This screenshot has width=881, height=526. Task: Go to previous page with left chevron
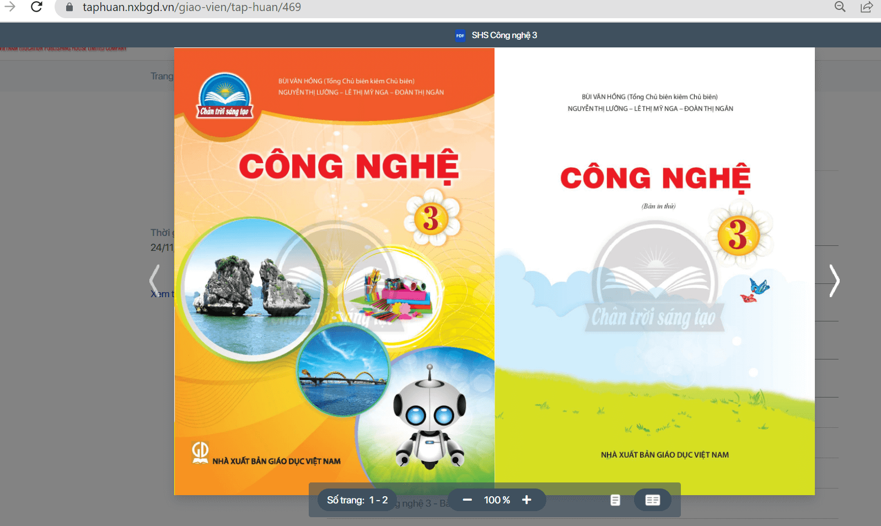point(154,281)
